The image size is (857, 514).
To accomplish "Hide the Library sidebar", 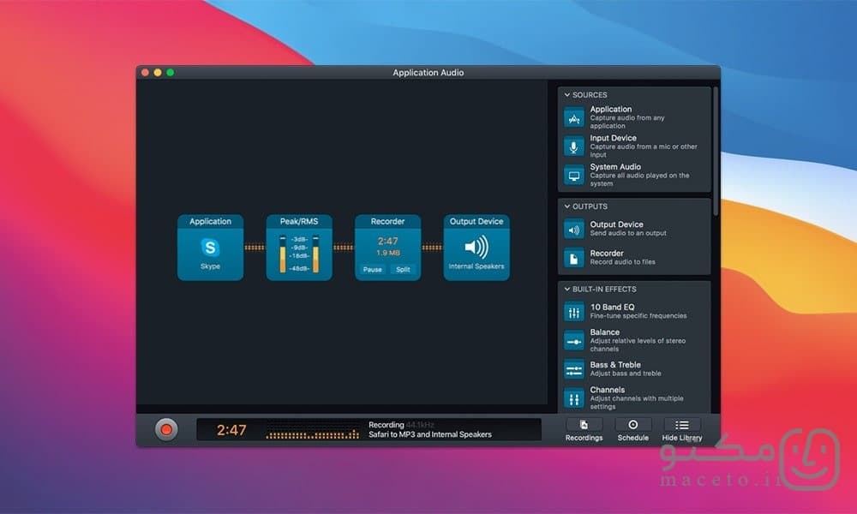I will (x=681, y=430).
